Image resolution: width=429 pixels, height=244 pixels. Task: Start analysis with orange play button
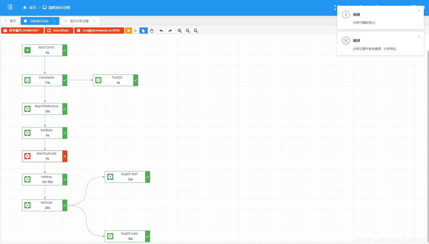[x=129, y=30]
